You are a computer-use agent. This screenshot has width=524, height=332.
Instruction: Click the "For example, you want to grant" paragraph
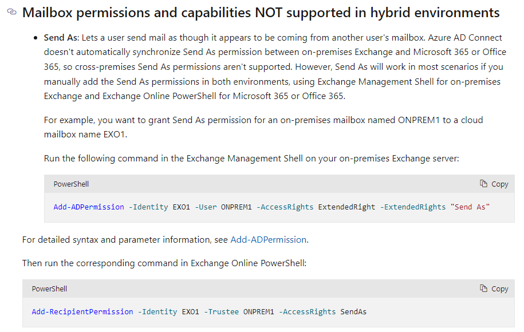[263, 127]
